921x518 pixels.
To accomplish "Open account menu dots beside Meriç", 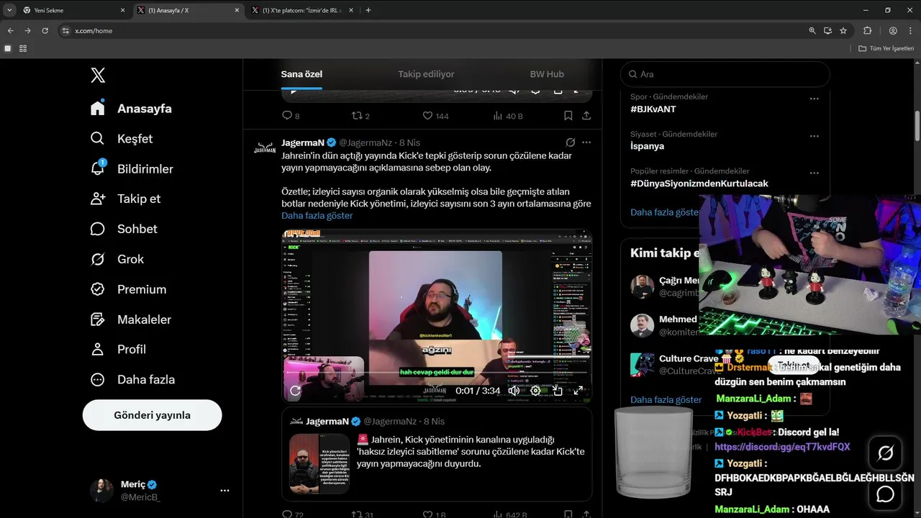I will (224, 491).
